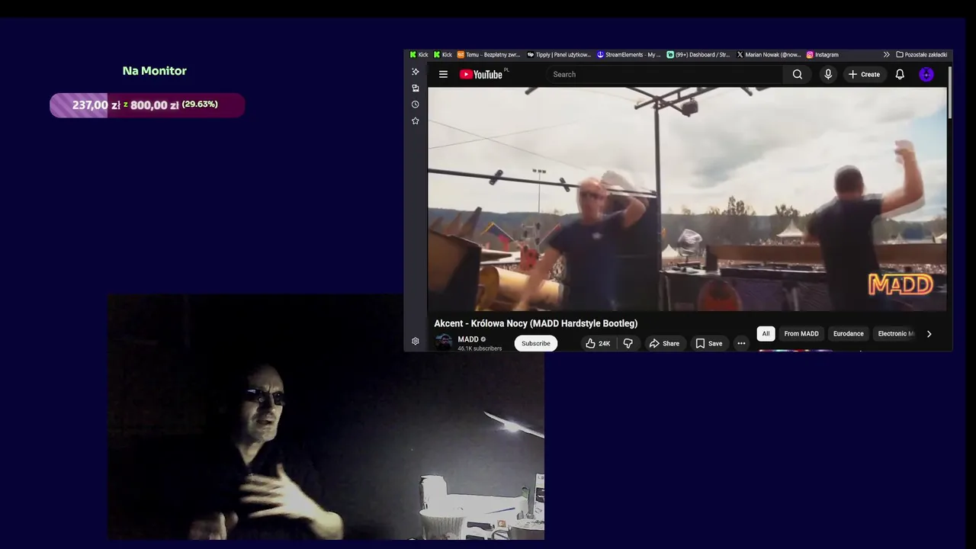The width and height of the screenshot is (976, 549).
Task: Open the (99+) Dashboard bookmark
Action: [698, 55]
